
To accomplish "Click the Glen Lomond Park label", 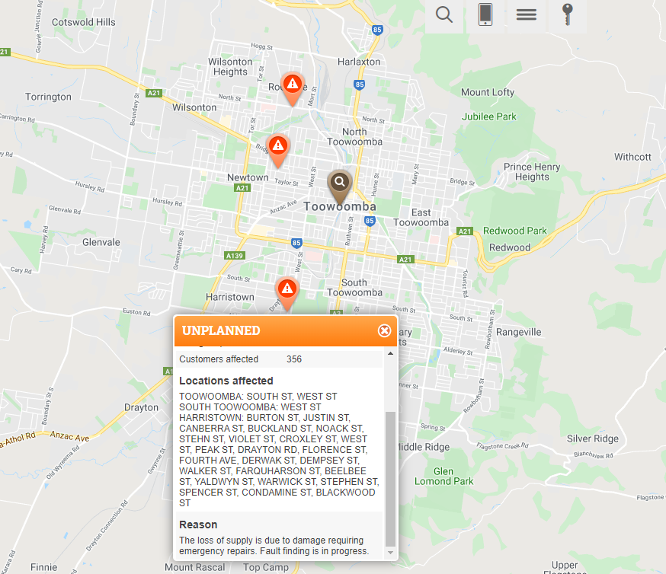I will pos(443,477).
